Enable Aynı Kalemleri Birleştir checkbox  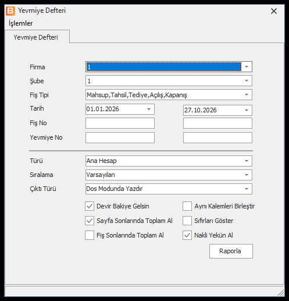click(187, 206)
